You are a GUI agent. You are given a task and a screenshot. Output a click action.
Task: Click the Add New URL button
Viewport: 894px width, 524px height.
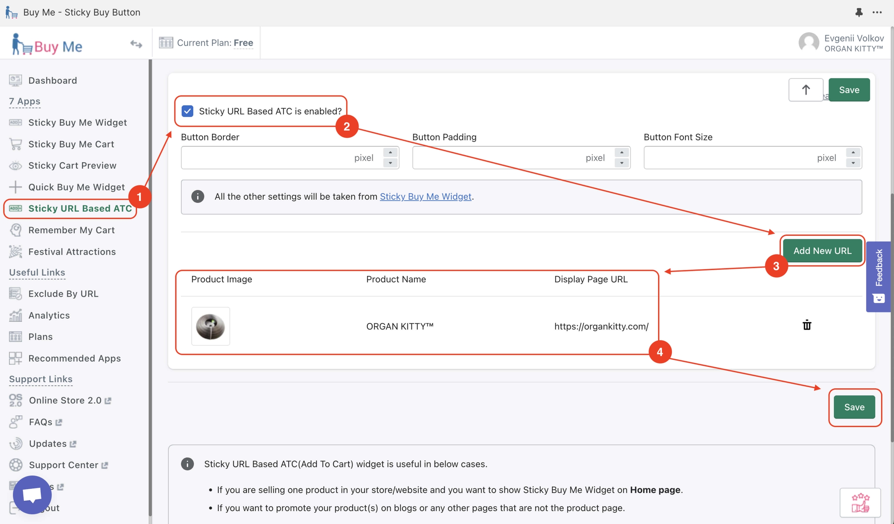click(x=822, y=251)
